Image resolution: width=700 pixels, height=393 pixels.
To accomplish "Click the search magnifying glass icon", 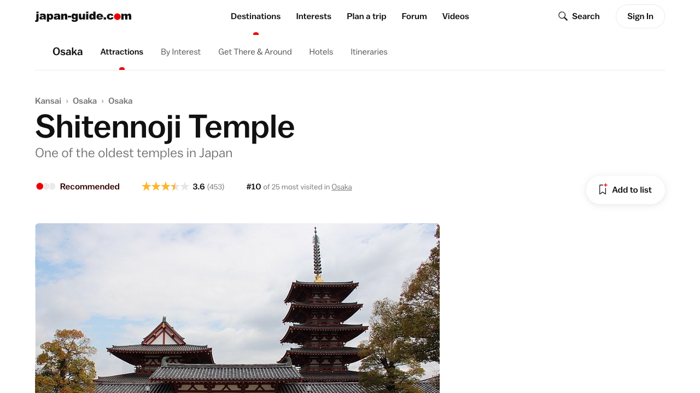I will coord(563,16).
